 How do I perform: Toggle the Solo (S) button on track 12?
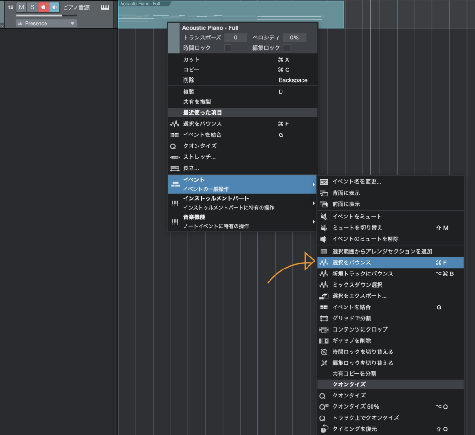pyautogui.click(x=32, y=7)
